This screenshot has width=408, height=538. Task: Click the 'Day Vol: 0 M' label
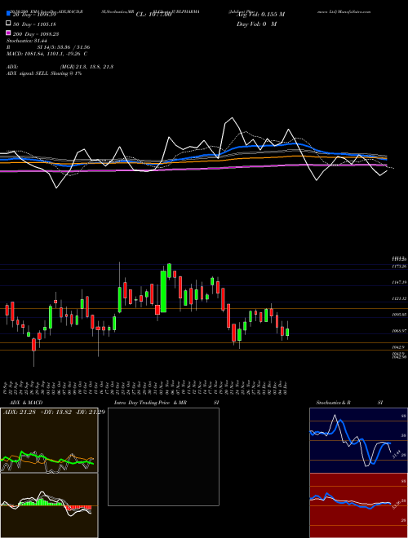(256, 24)
